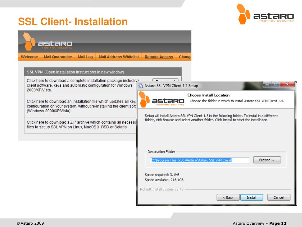Click the 'Space required: 3.1MB' text
302x227 pixels.
pyautogui.click(x=162, y=175)
